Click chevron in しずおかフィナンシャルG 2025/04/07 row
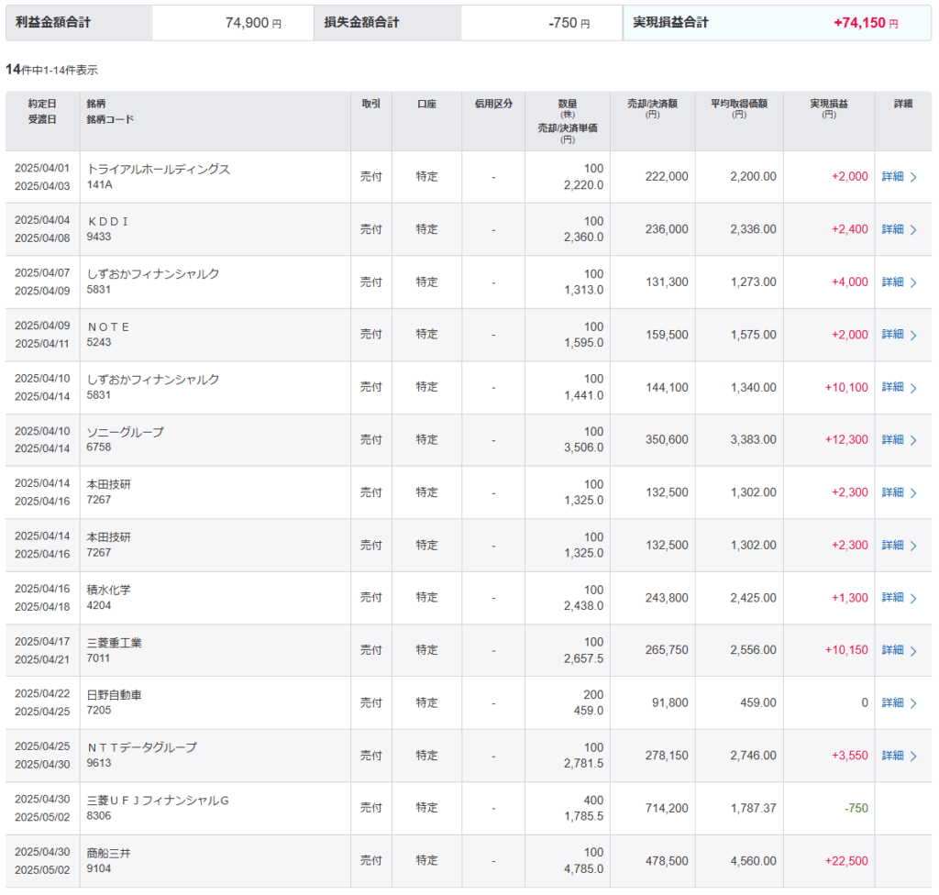The image size is (939, 895). (913, 282)
